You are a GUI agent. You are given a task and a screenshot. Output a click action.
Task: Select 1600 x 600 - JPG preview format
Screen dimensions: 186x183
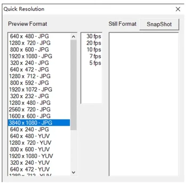39,116
